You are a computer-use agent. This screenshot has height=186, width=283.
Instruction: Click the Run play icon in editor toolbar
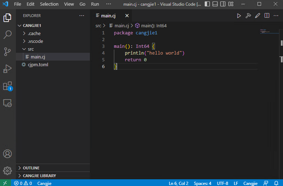(239, 16)
